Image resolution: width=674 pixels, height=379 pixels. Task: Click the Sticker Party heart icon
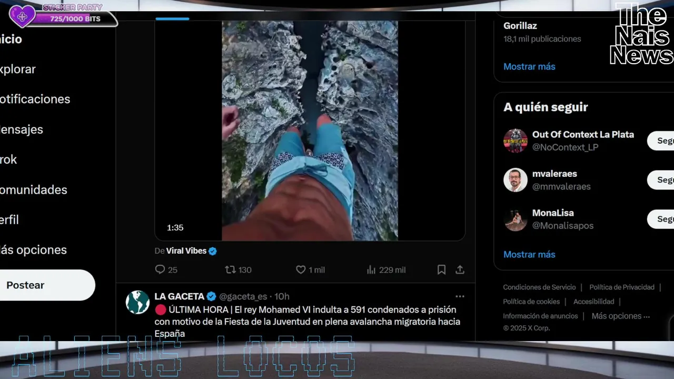pyautogui.click(x=22, y=16)
